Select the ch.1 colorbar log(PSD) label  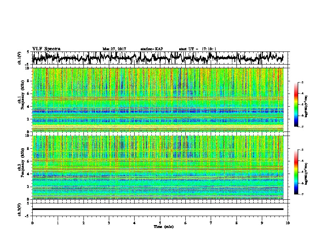[306, 106]
